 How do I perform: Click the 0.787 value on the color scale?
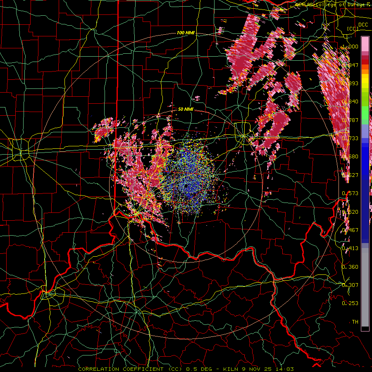click(x=350, y=120)
